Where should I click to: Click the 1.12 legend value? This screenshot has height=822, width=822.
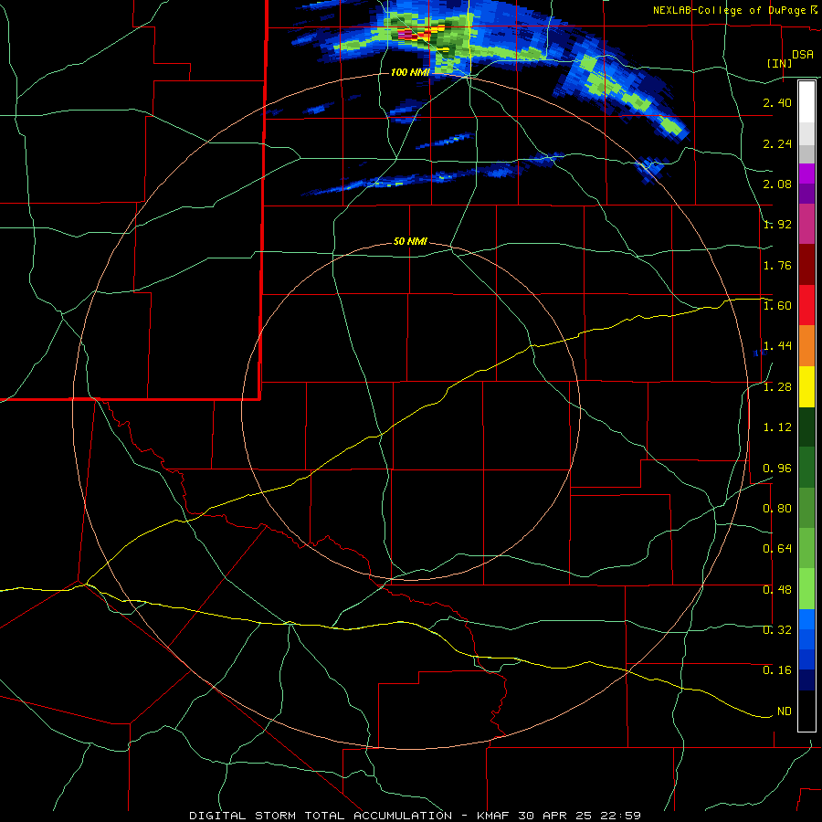point(777,427)
